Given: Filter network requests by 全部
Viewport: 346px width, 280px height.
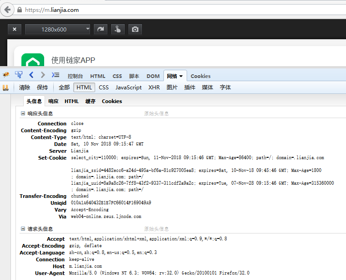Looking at the screenshot, I should coord(64,88).
